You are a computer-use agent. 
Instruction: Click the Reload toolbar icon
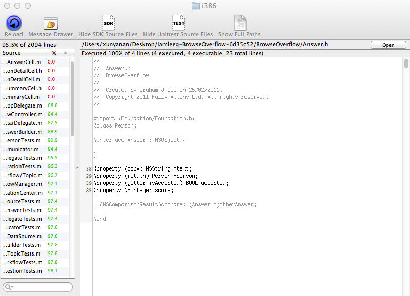[x=14, y=23]
